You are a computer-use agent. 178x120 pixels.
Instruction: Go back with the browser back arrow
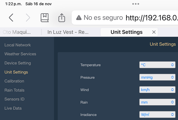click(11, 18)
